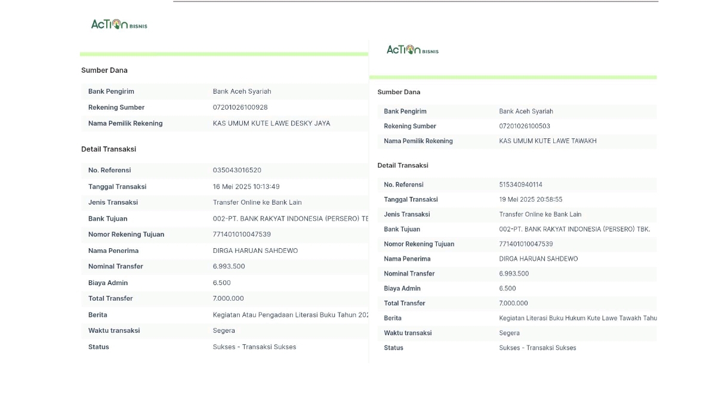Click 'Tanggal Transaksi' label in the Lawe Tawakh receipt

pos(411,200)
